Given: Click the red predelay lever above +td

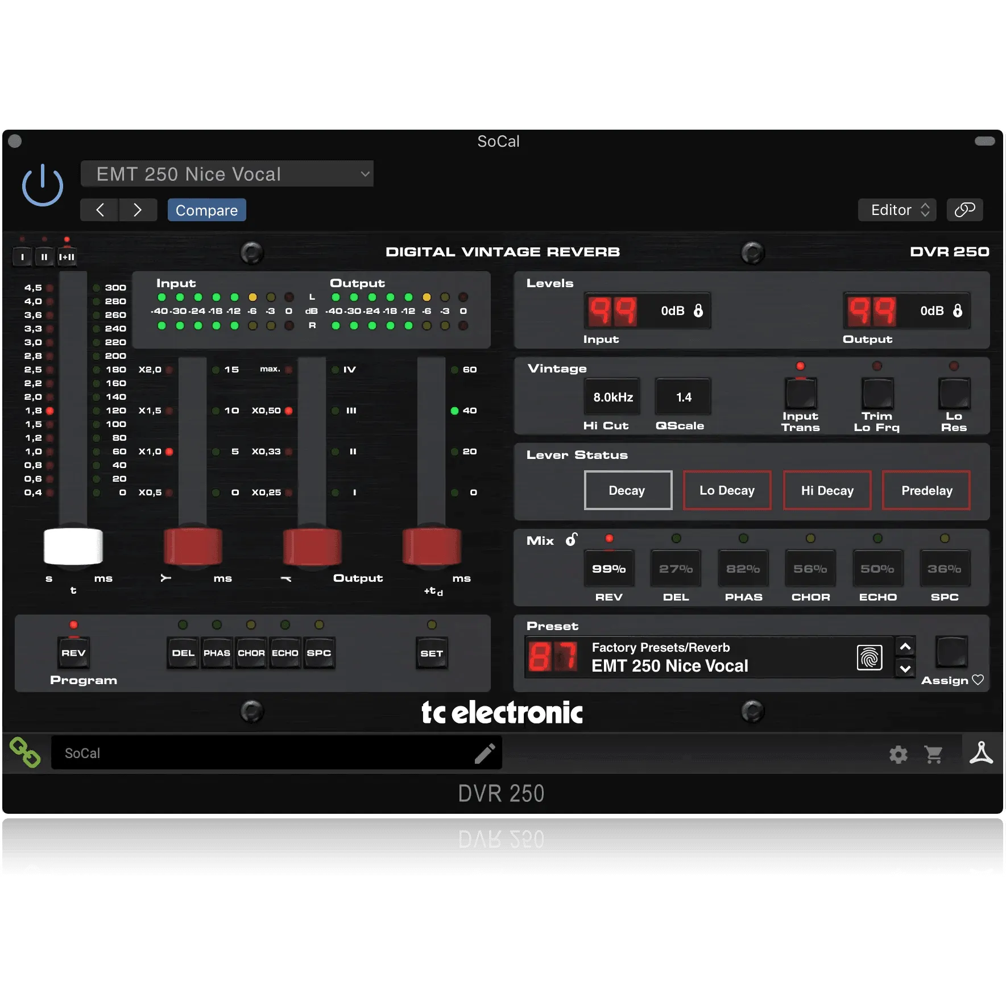Looking at the screenshot, I should [x=432, y=546].
